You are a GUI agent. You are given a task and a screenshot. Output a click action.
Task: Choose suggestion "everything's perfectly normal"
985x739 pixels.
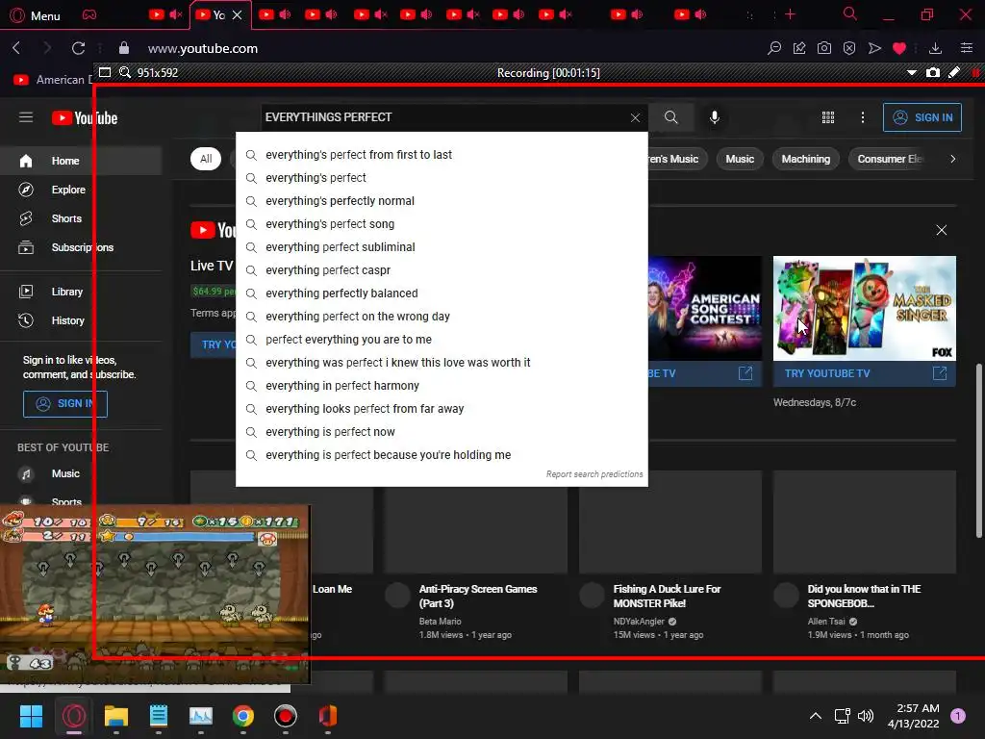point(442,201)
